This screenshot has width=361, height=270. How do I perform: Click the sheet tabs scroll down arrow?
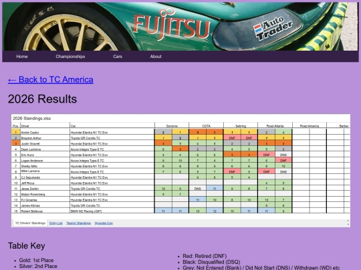pos(348,224)
